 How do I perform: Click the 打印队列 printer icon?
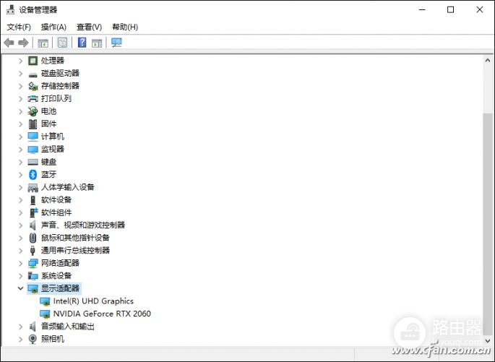(33, 99)
